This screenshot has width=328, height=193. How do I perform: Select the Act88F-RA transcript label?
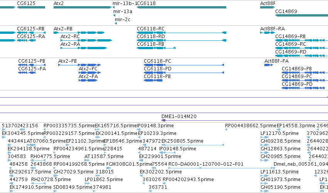click(272, 28)
